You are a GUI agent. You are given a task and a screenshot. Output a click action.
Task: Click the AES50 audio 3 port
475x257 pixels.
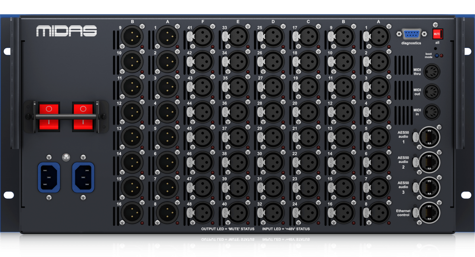[x=429, y=187]
